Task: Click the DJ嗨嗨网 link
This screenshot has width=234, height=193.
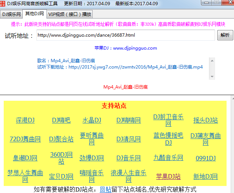Action: tap(128, 120)
